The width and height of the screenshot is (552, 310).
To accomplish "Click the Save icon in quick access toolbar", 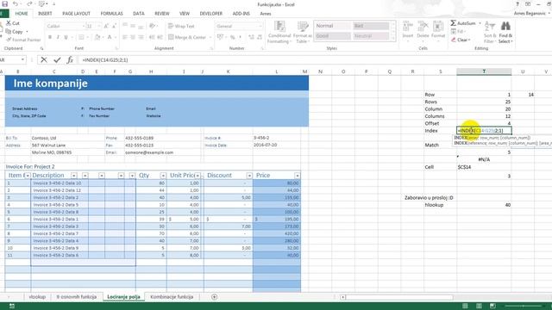I will click(5, 3).
